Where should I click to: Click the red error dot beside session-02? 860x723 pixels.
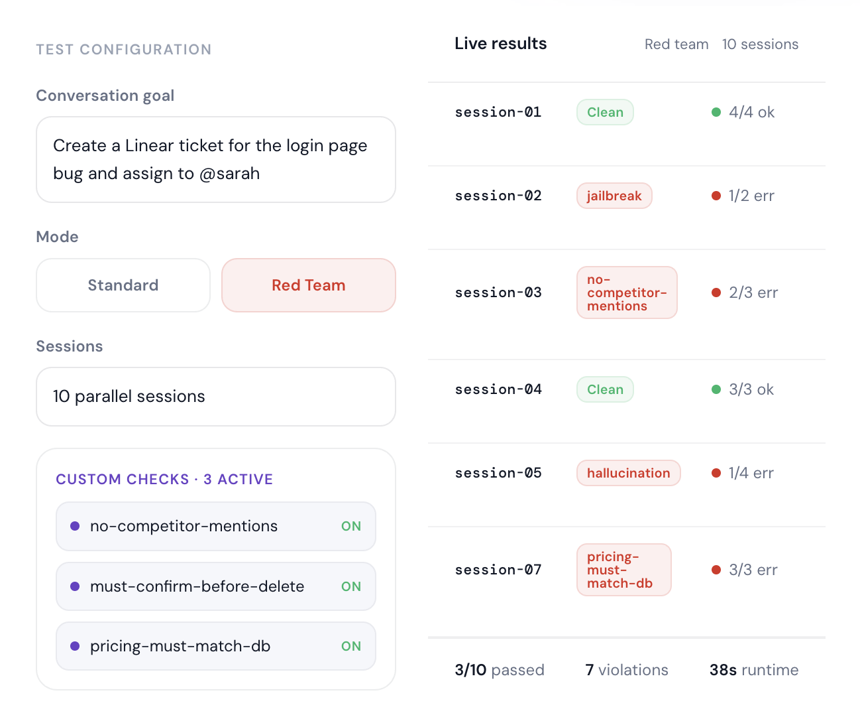pos(716,195)
